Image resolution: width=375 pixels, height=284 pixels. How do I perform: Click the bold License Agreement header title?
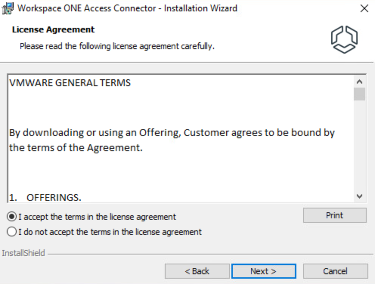[53, 29]
